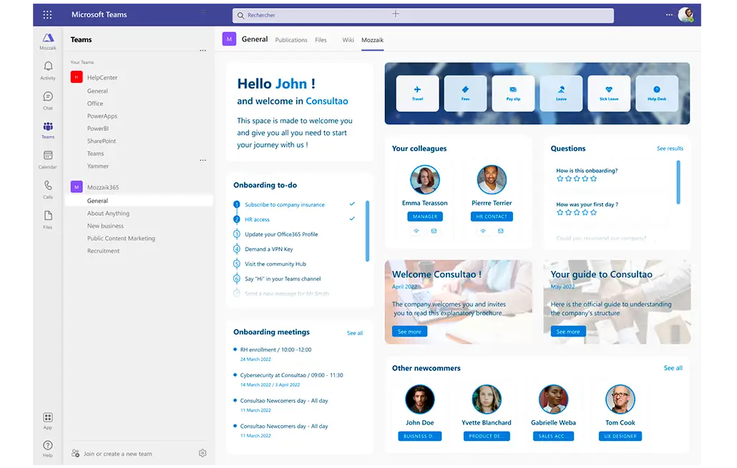The width and height of the screenshot is (737, 468).
Task: Rate third star for How is this onboarding
Action: click(x=577, y=179)
